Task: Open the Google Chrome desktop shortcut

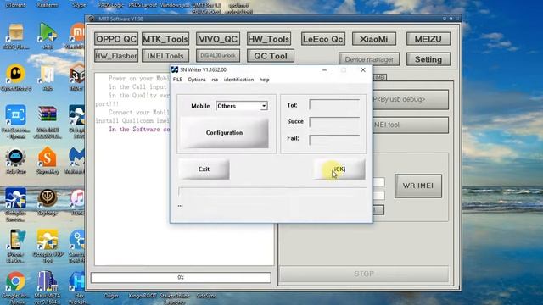Action: pos(15,287)
